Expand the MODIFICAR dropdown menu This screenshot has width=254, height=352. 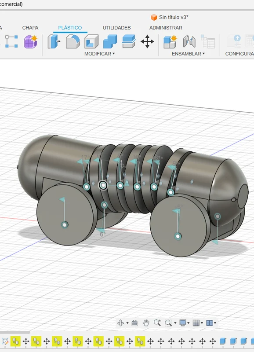100,54
